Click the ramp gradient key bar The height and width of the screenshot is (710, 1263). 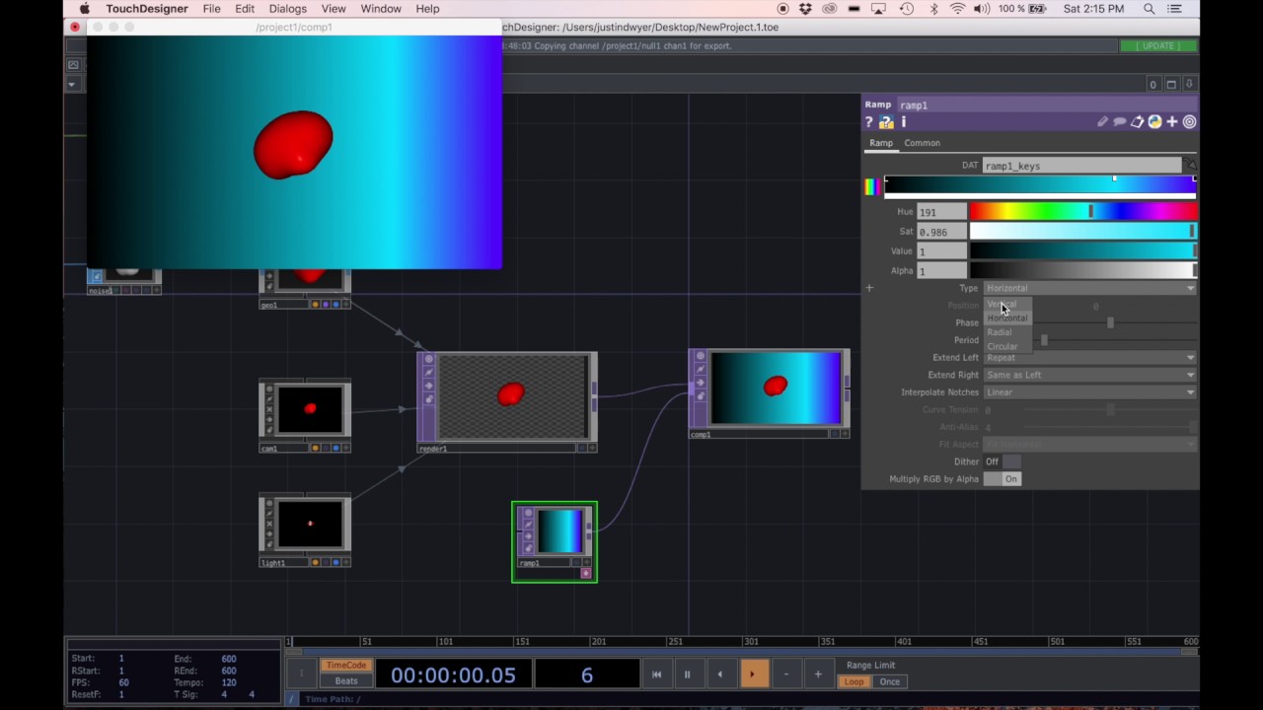(x=1040, y=186)
